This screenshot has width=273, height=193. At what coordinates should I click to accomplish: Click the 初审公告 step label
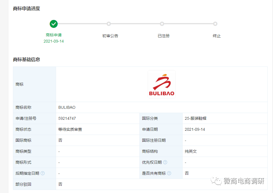click(110, 36)
